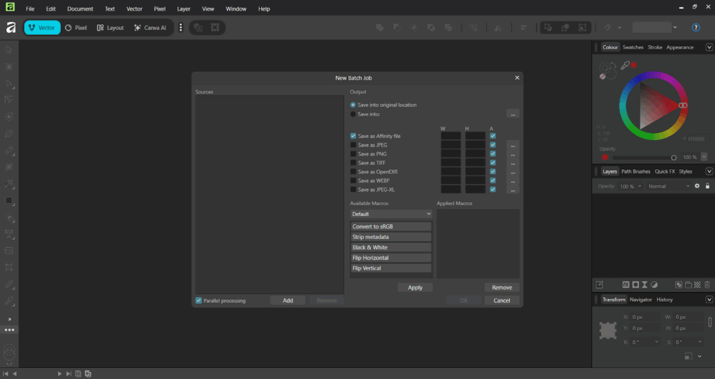The height and width of the screenshot is (379, 715).
Task: Select the Save into original location radio button
Action: 353,105
